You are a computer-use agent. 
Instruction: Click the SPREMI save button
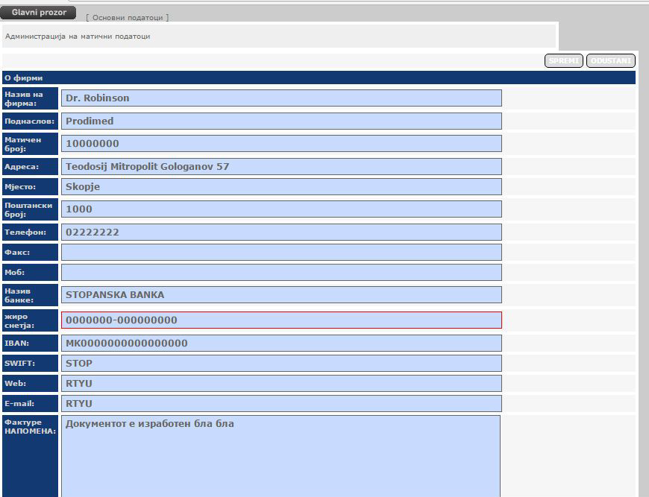point(564,61)
